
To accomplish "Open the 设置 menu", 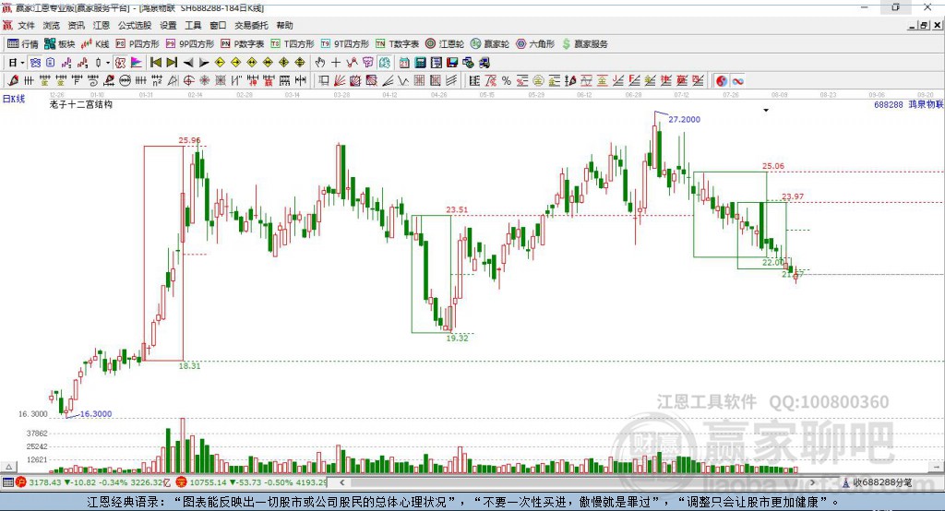I will (x=168, y=25).
